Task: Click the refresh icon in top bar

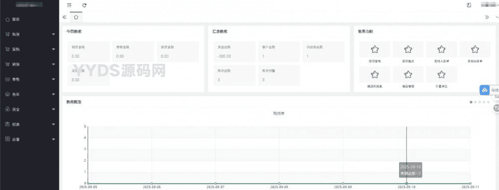Action: [84, 5]
